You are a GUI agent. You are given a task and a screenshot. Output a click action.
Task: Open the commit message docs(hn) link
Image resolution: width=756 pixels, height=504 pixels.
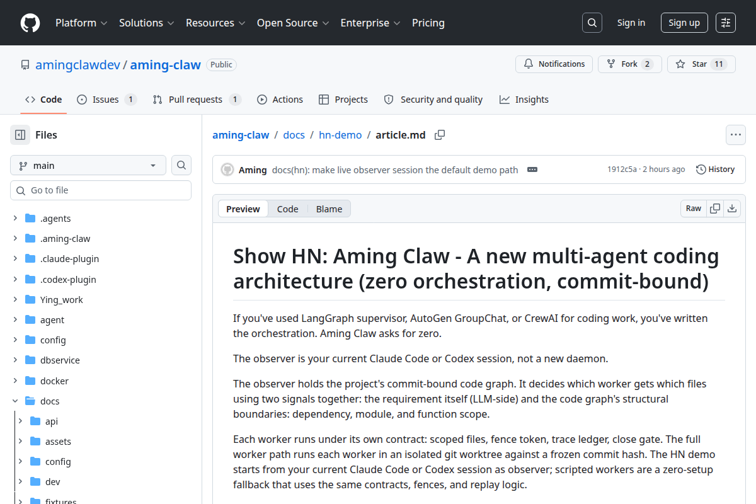tap(395, 169)
